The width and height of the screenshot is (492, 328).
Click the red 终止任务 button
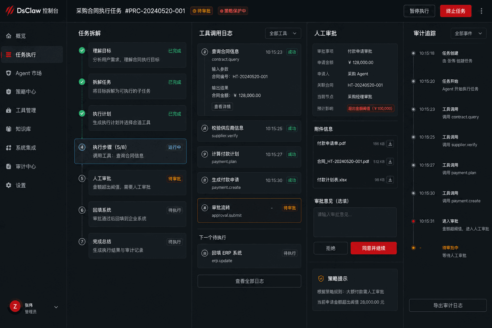coord(455,11)
